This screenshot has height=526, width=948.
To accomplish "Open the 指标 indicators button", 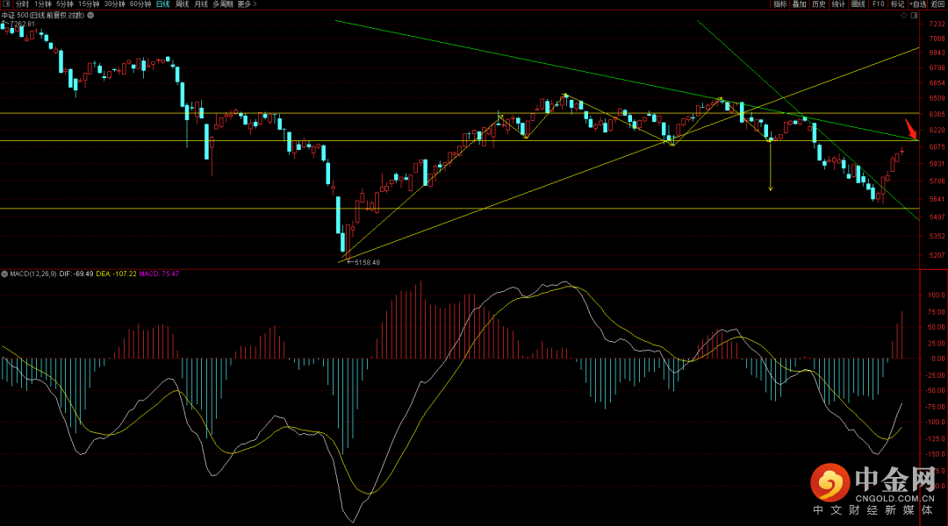I will pos(780,4).
